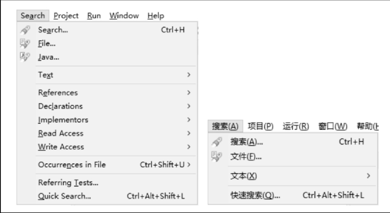Open the Run menu
Image resolution: width=390 pixels, height=213 pixels.
tap(94, 16)
